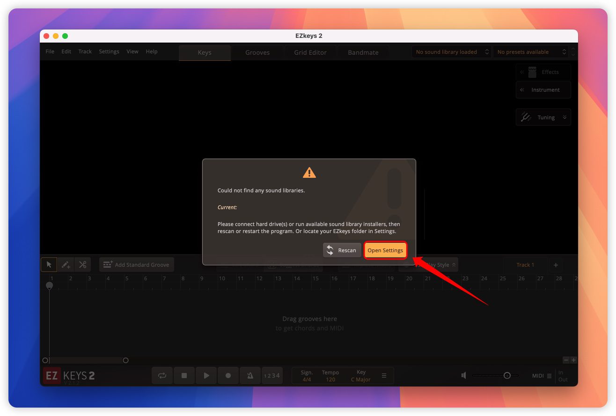Add a new track with plus
The height and width of the screenshot is (416, 616).
[556, 265]
